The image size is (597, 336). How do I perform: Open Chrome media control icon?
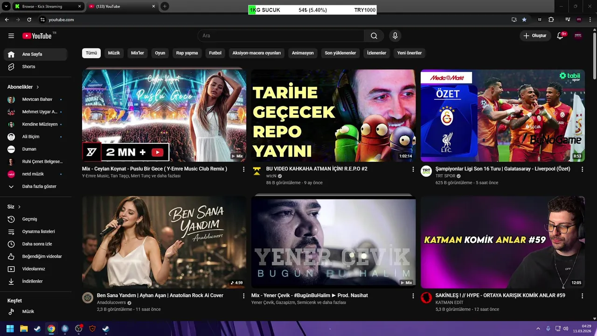pyautogui.click(x=568, y=20)
